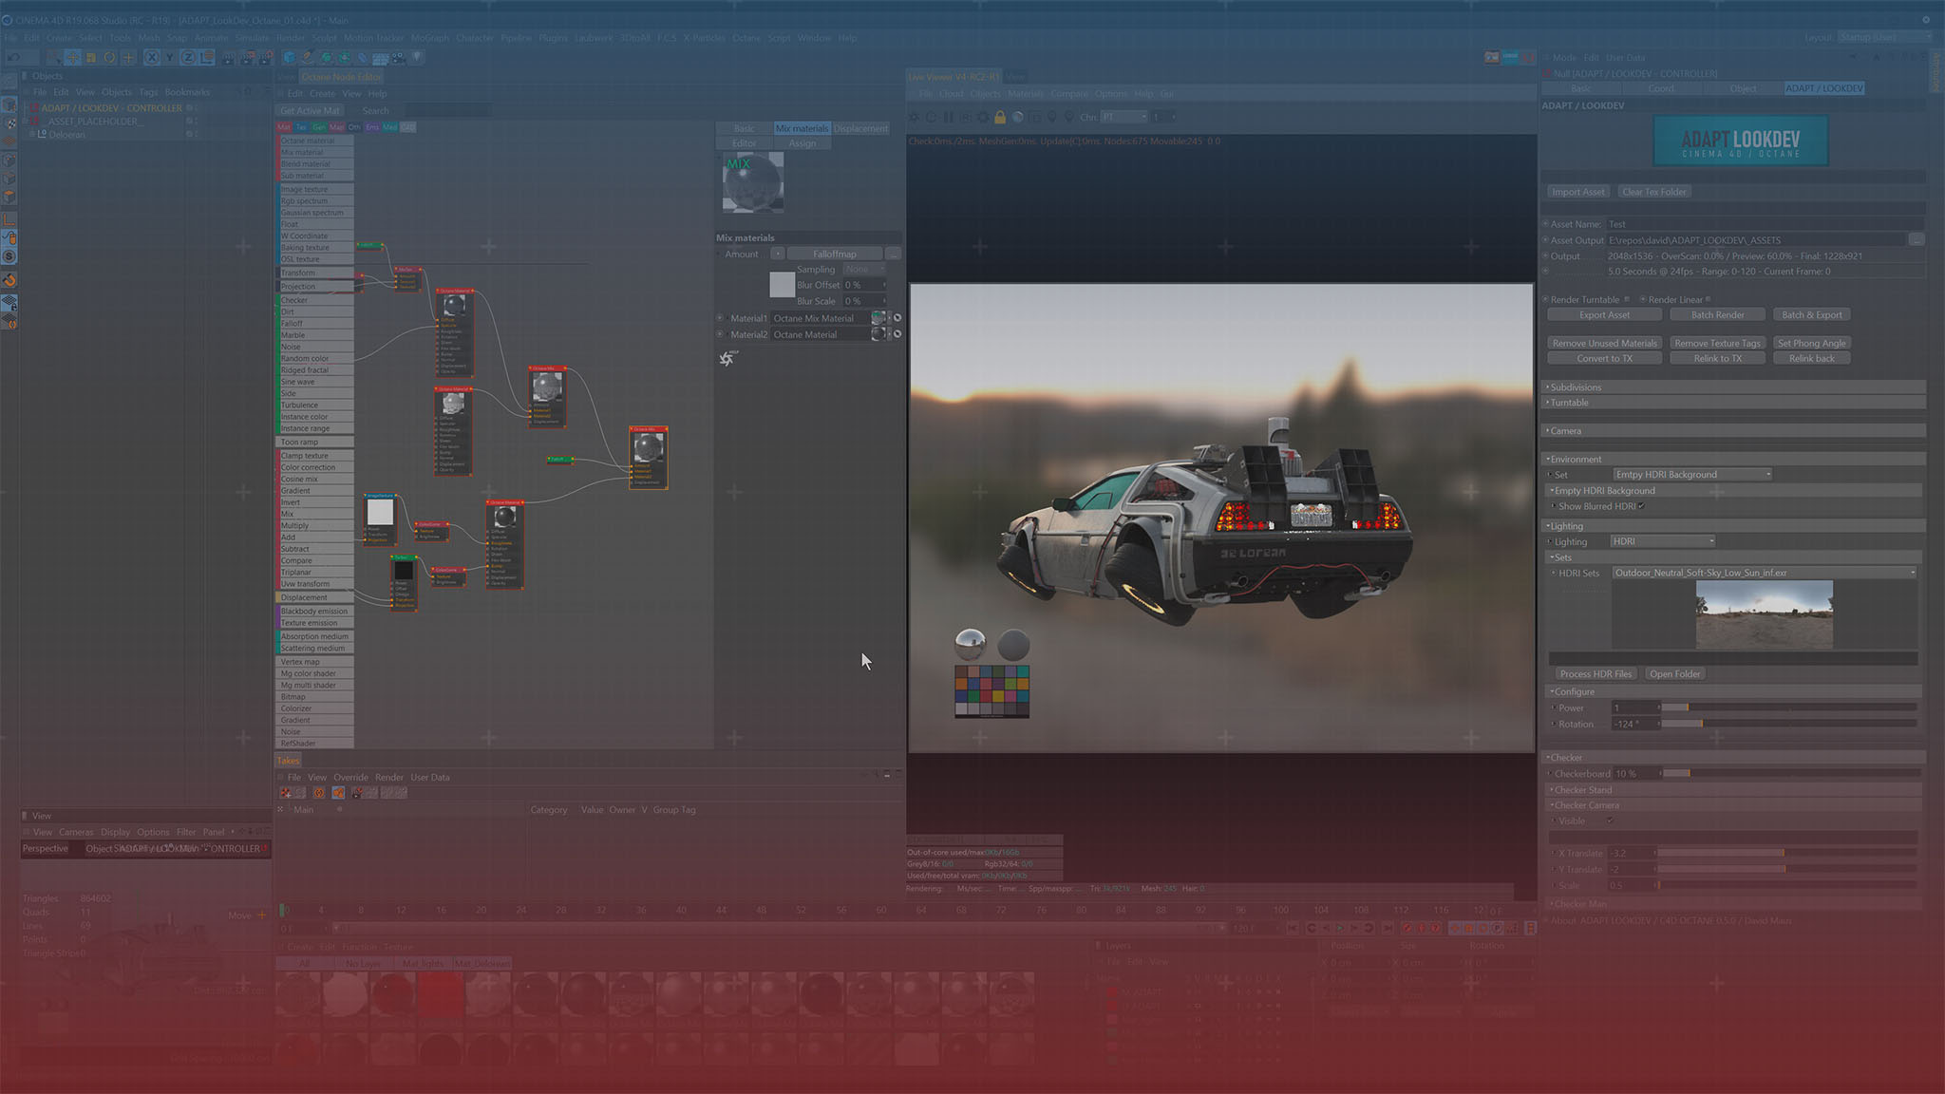Adjust the HDRI Rotation slider
This screenshot has height=1094, width=1945.
pos(1788,724)
